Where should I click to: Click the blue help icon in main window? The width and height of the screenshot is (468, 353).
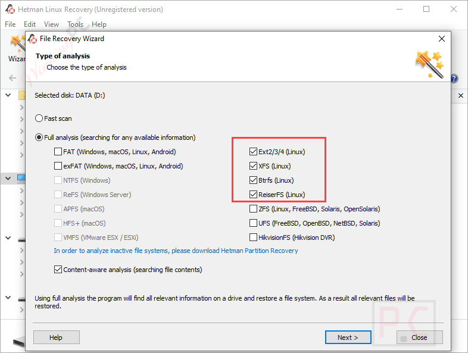click(454, 79)
